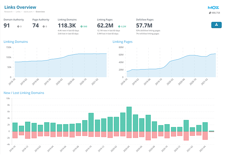Click the Domain Authority score 91

(x=7, y=26)
